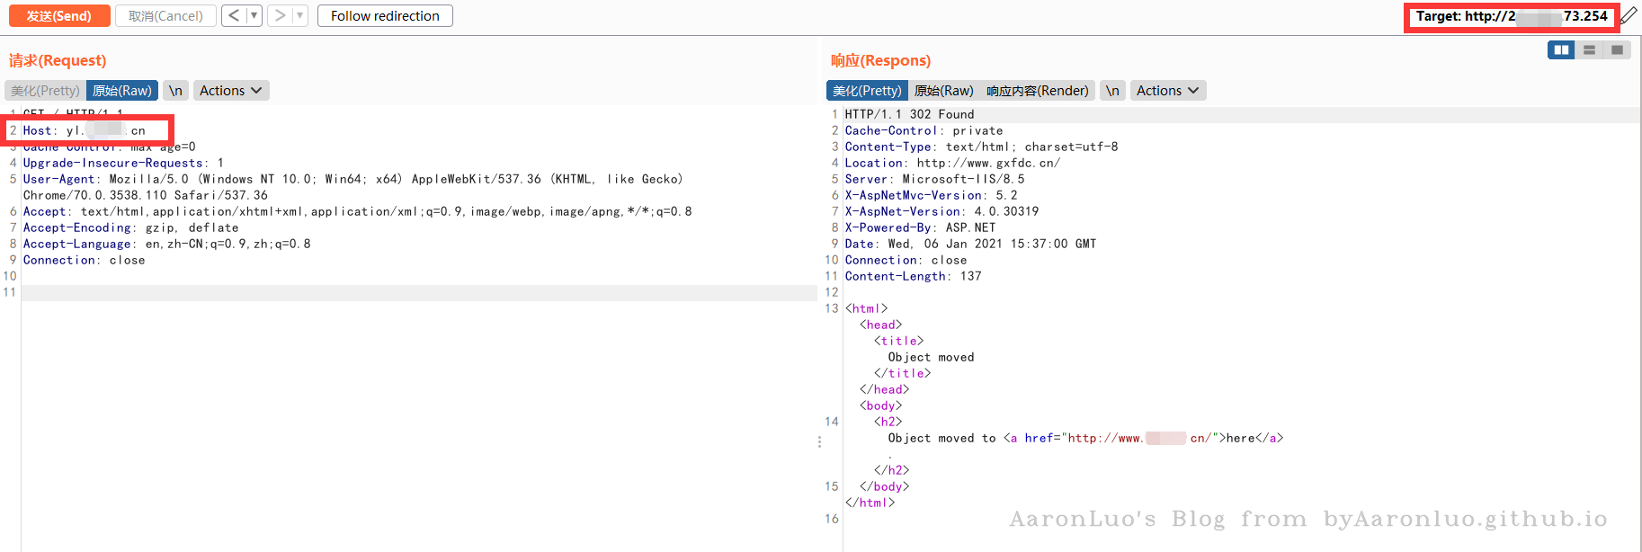Select the horizontal split layout icon
Screen dimensions: 1642x552
pos(1590,49)
